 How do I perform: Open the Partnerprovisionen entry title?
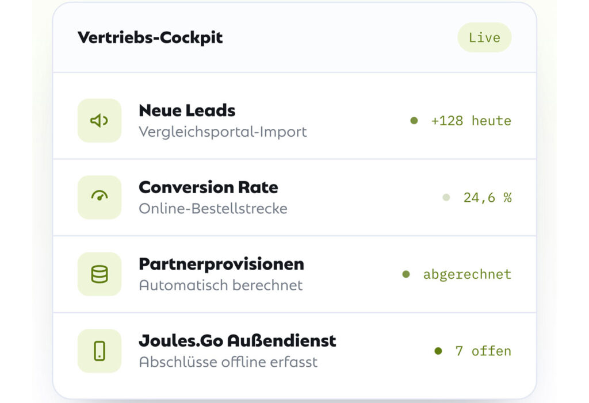pyautogui.click(x=221, y=264)
